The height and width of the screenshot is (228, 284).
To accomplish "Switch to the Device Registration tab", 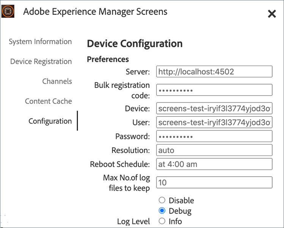I will coord(41,61).
